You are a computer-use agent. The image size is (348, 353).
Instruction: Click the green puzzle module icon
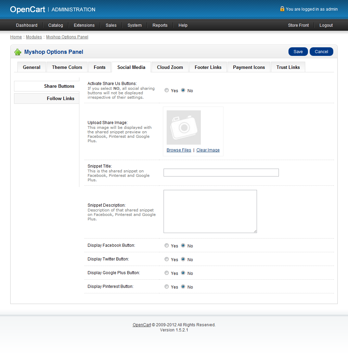(x=18, y=52)
